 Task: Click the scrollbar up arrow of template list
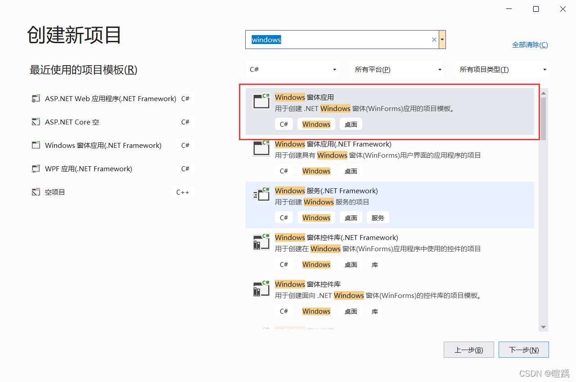[543, 93]
